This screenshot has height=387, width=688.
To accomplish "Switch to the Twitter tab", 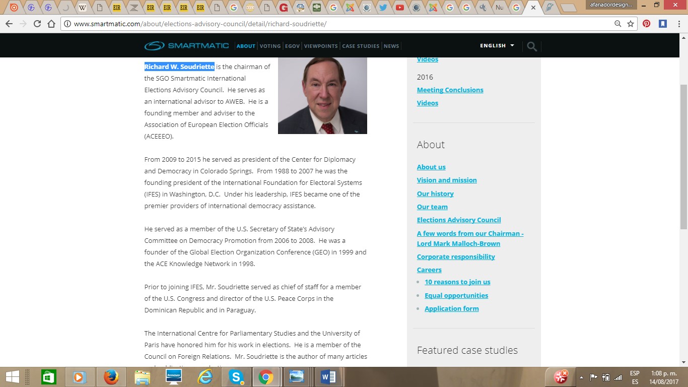I will 383,8.
